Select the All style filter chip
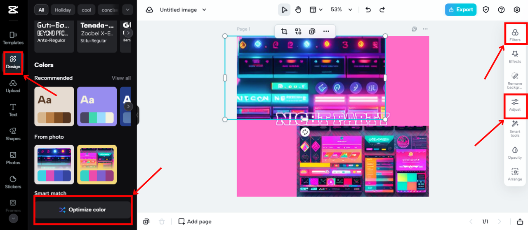This screenshot has width=528, height=230. (41, 10)
